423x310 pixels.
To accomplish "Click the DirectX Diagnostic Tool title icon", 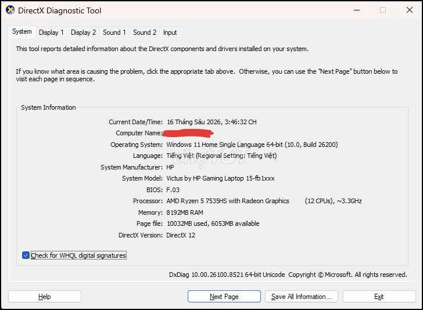I will [x=10, y=10].
